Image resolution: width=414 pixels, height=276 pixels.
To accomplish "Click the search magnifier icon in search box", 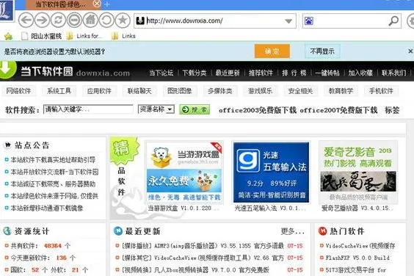I will pos(393,21).
